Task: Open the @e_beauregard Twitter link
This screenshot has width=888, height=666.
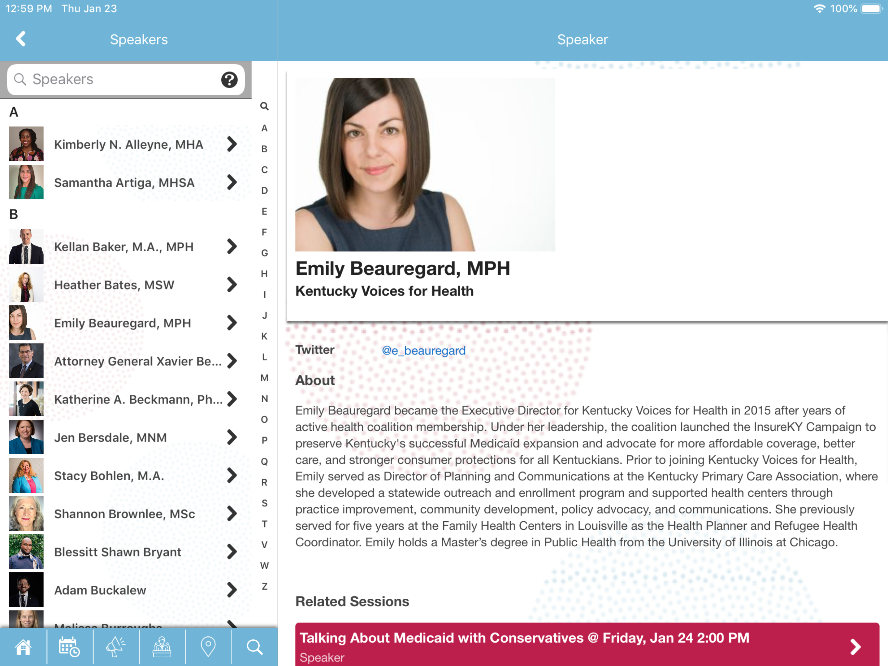Action: (424, 350)
